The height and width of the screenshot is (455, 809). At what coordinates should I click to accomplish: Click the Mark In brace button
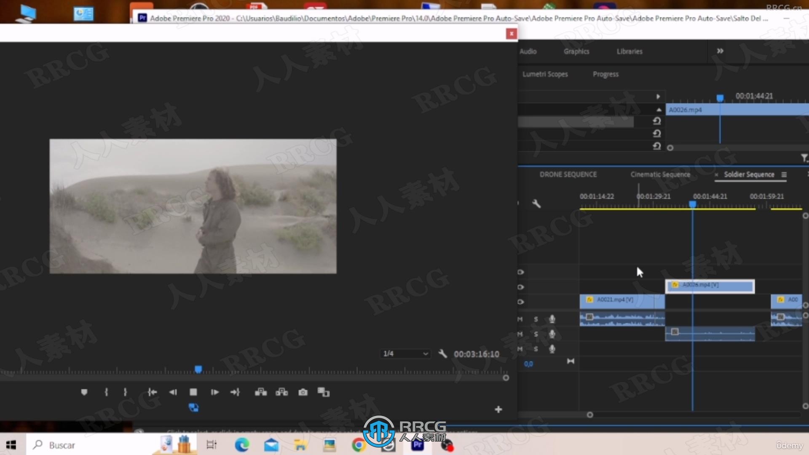pos(106,392)
